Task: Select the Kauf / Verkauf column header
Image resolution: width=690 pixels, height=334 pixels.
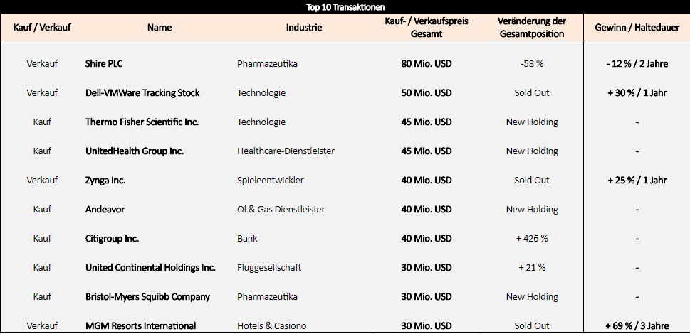Action: [42, 27]
